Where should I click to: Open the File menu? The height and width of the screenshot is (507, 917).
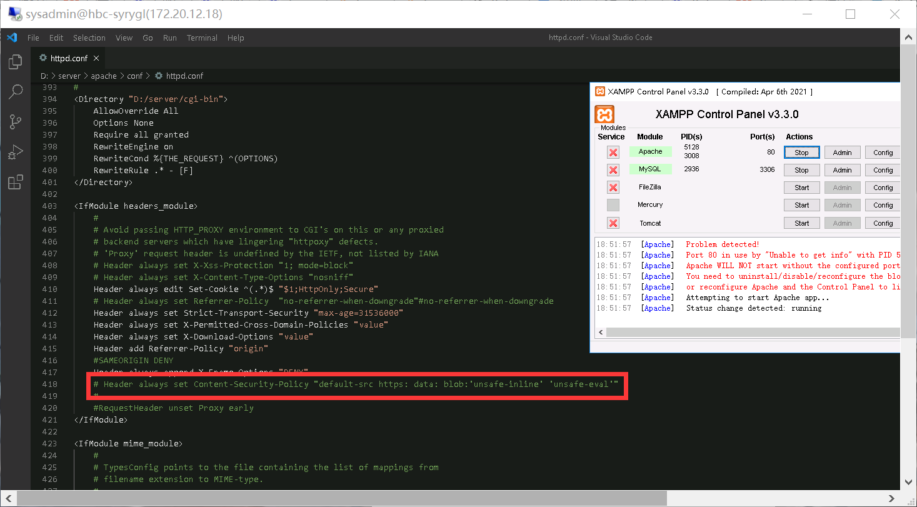(x=33, y=38)
